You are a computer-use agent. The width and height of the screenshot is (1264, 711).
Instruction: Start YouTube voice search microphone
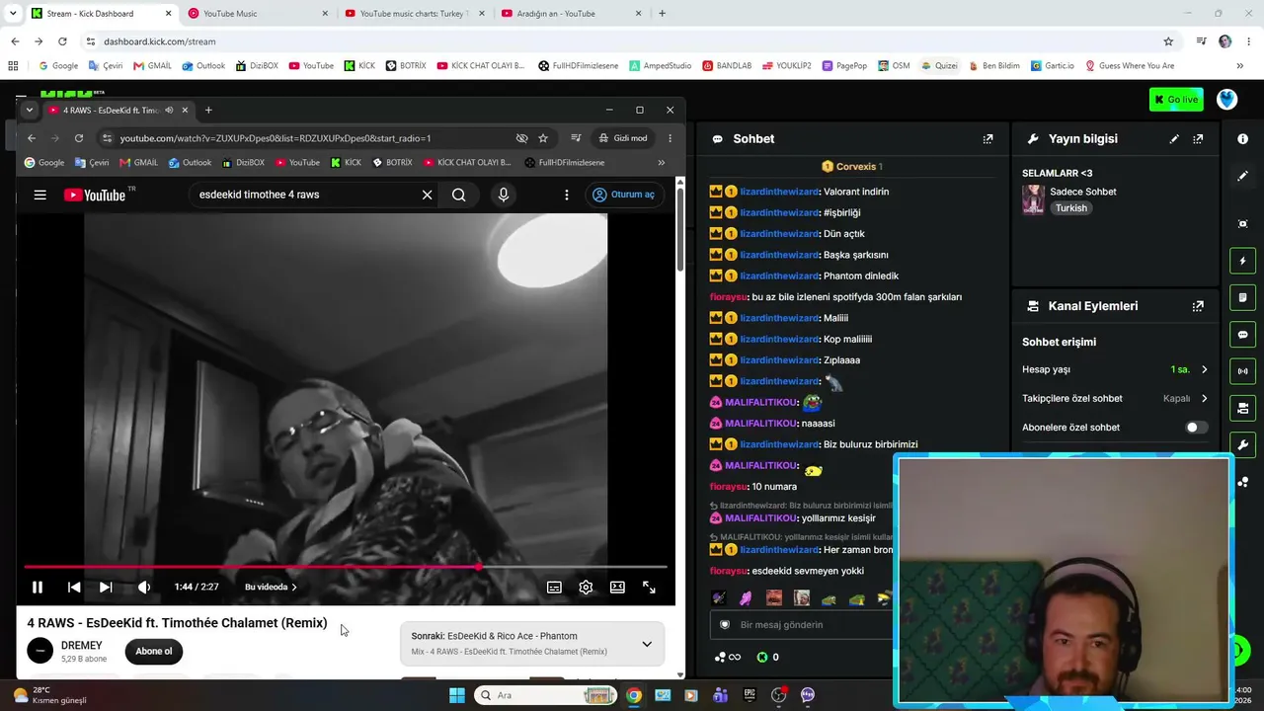pyautogui.click(x=504, y=195)
